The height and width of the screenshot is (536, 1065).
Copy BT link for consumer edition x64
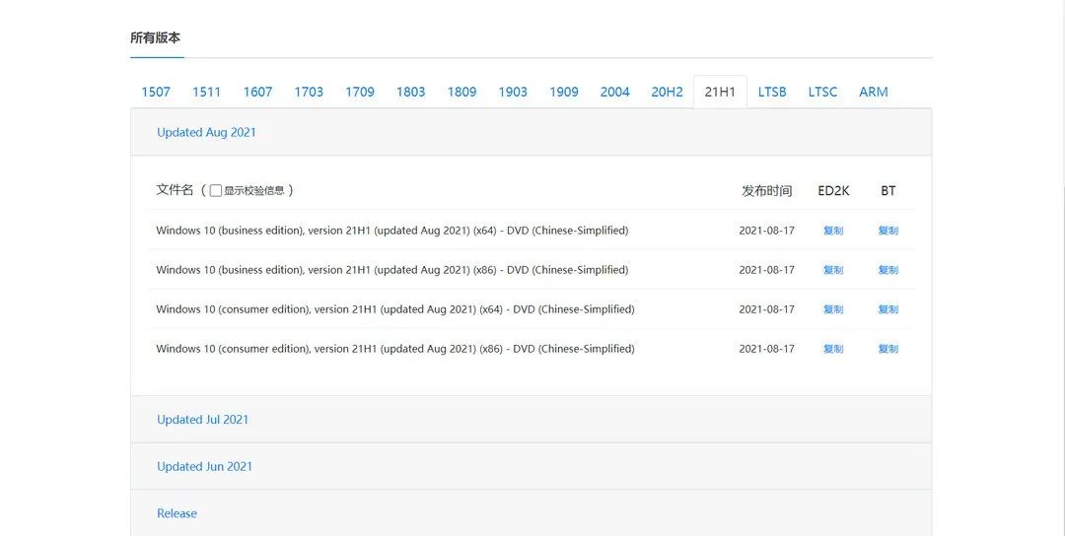(x=887, y=309)
